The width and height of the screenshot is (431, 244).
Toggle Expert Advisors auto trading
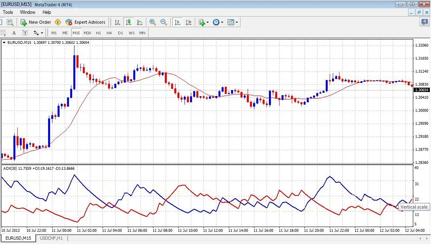[86, 22]
